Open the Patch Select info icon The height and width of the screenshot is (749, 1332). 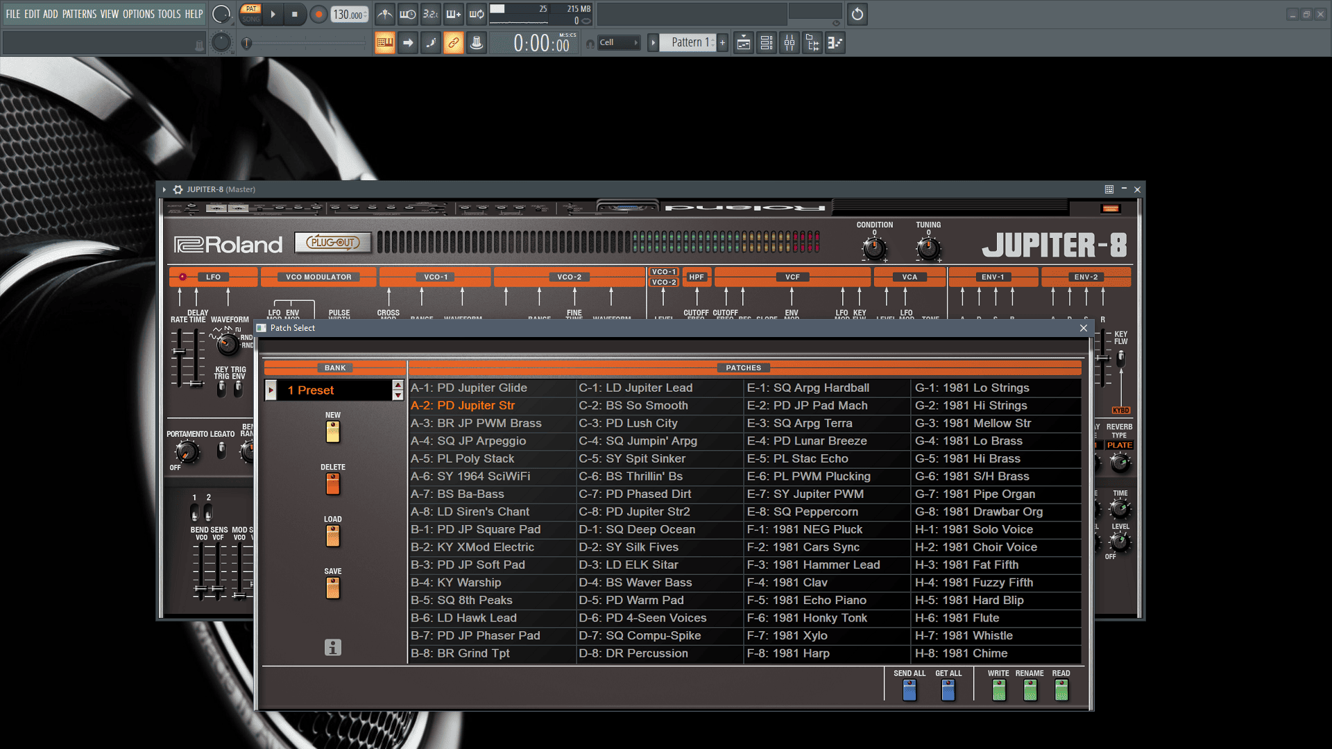point(333,647)
